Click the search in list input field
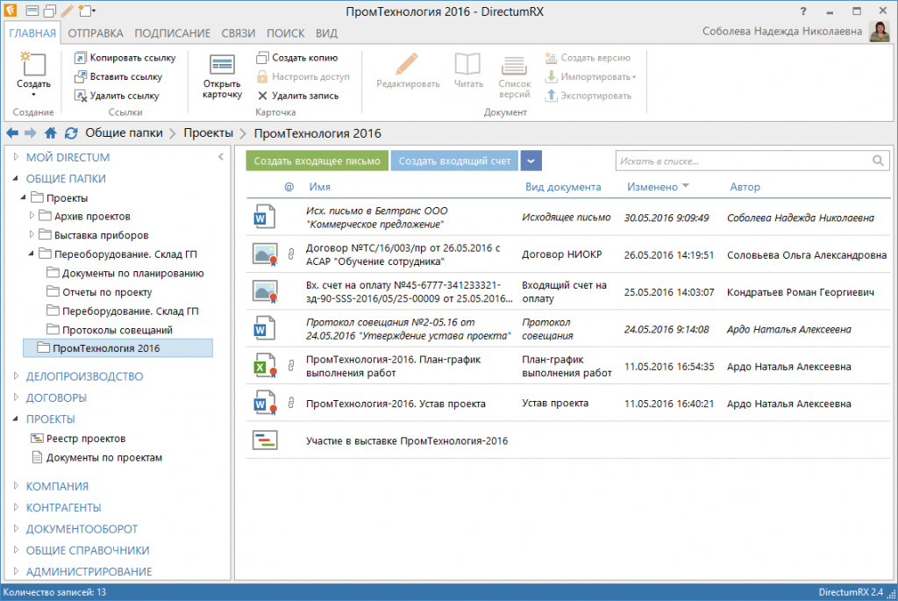The height and width of the screenshot is (601, 898). tap(742, 161)
